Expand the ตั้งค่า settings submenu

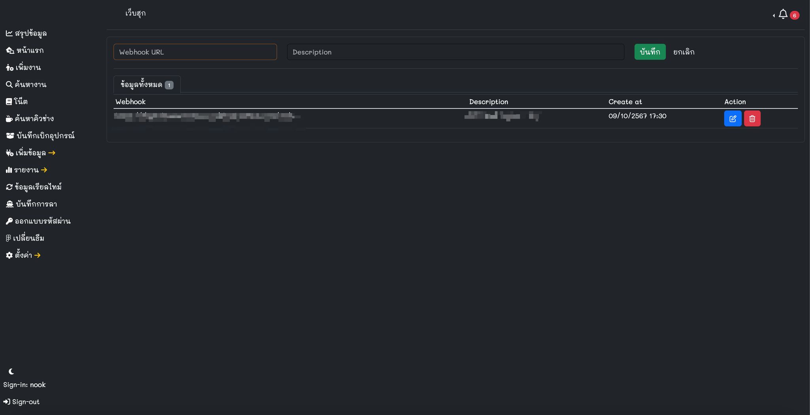pyautogui.click(x=23, y=255)
